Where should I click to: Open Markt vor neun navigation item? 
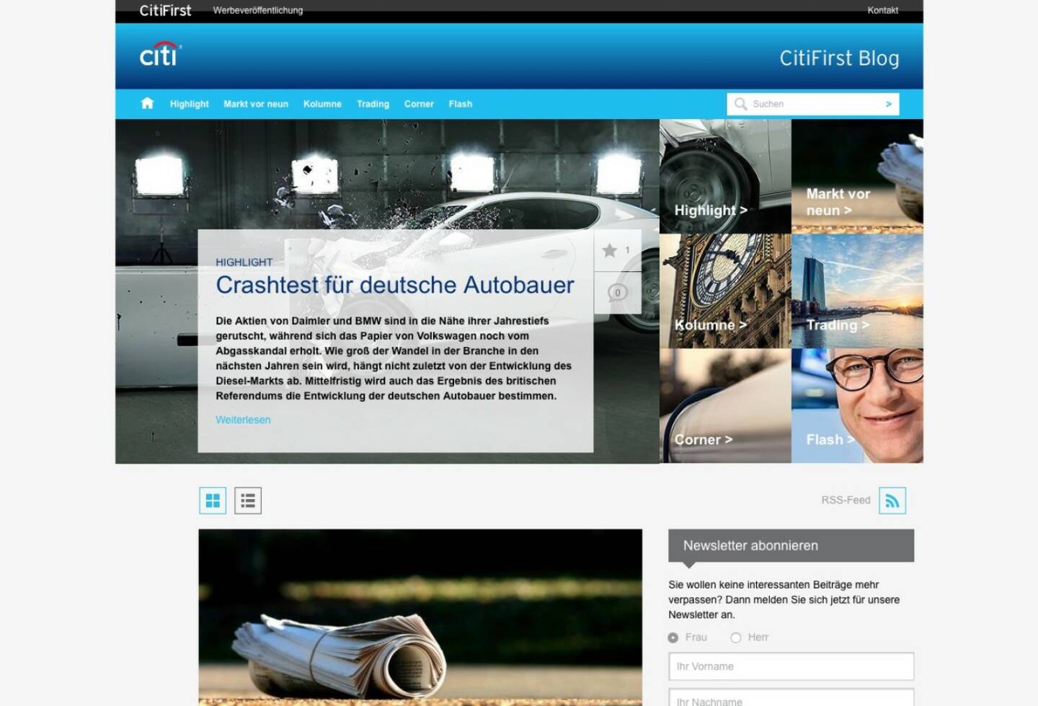click(256, 104)
